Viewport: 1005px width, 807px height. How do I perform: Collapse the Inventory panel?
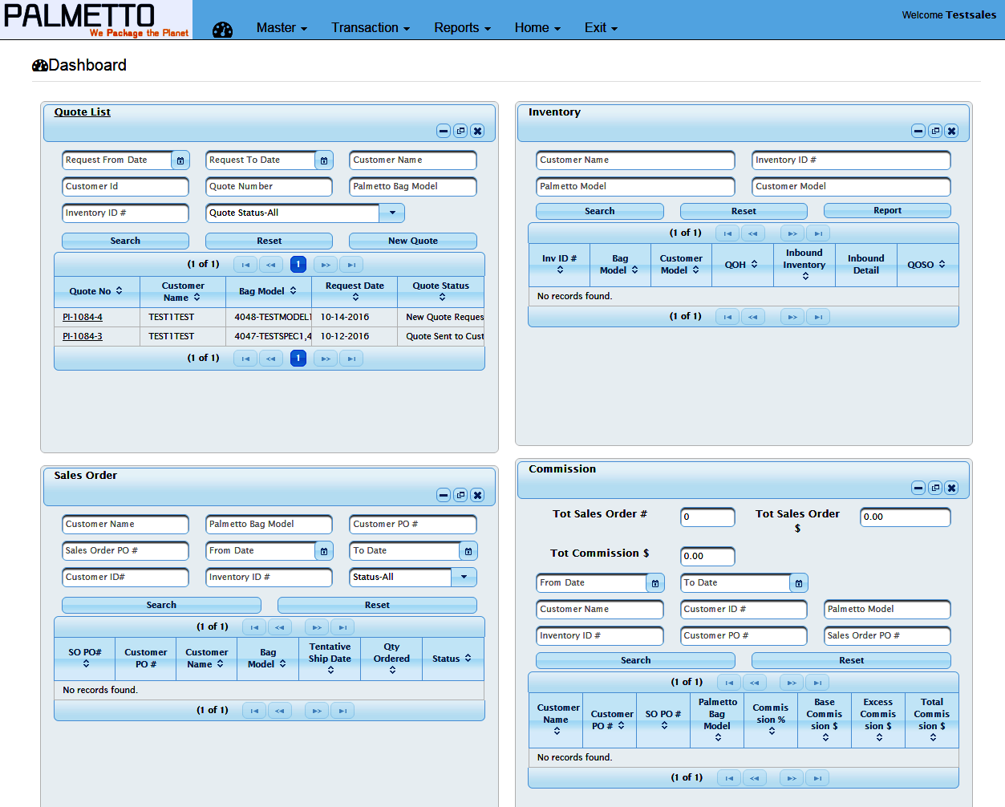[x=918, y=131]
